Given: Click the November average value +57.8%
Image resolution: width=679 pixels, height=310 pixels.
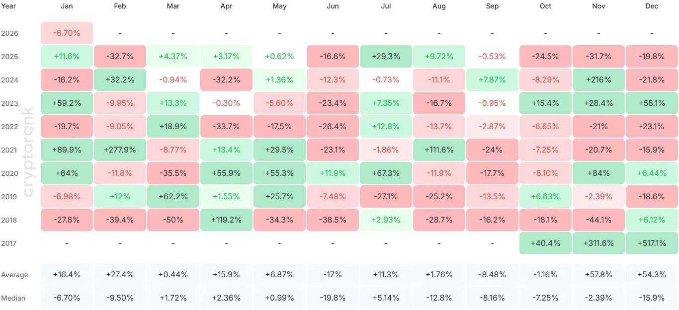Looking at the screenshot, I should click(598, 275).
